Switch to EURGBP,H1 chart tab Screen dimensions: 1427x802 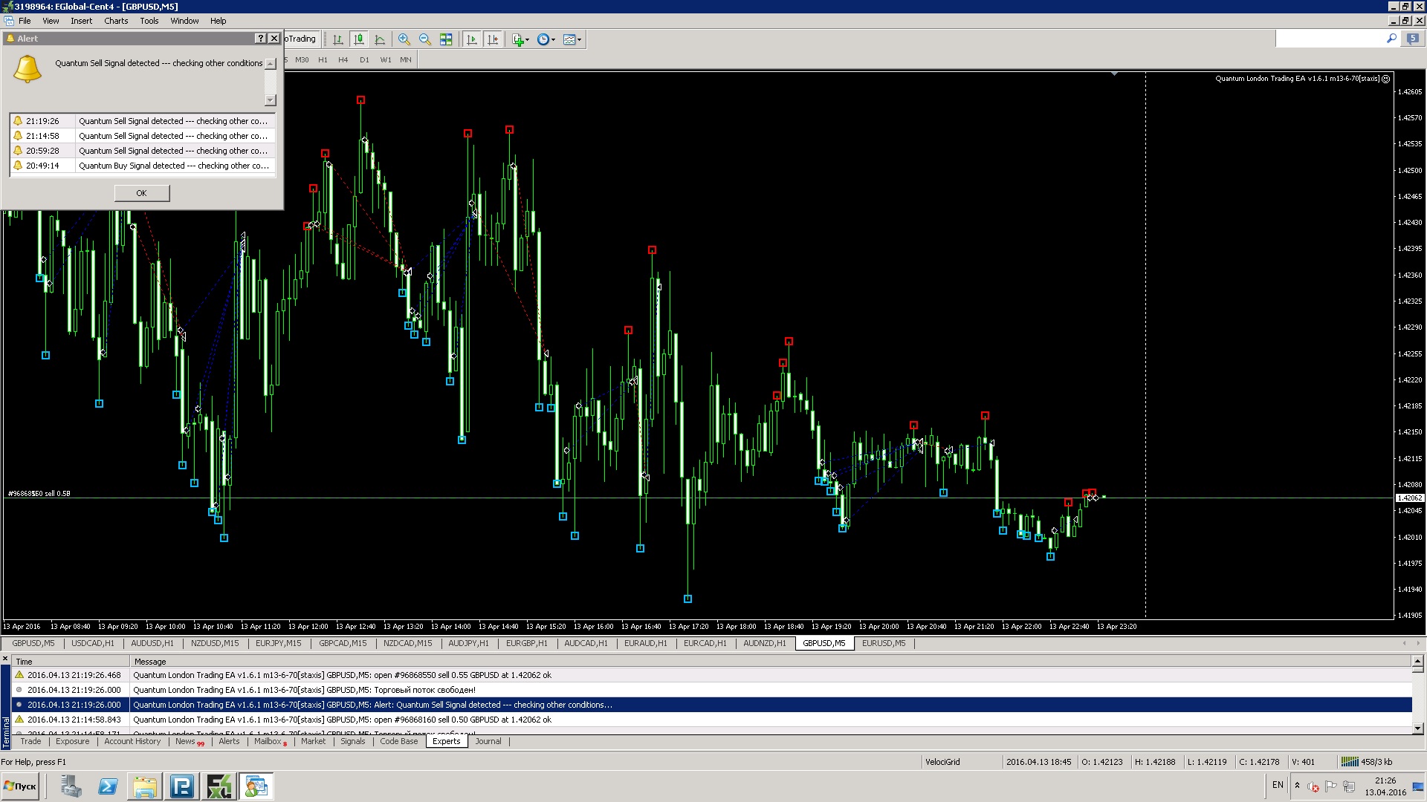click(526, 643)
